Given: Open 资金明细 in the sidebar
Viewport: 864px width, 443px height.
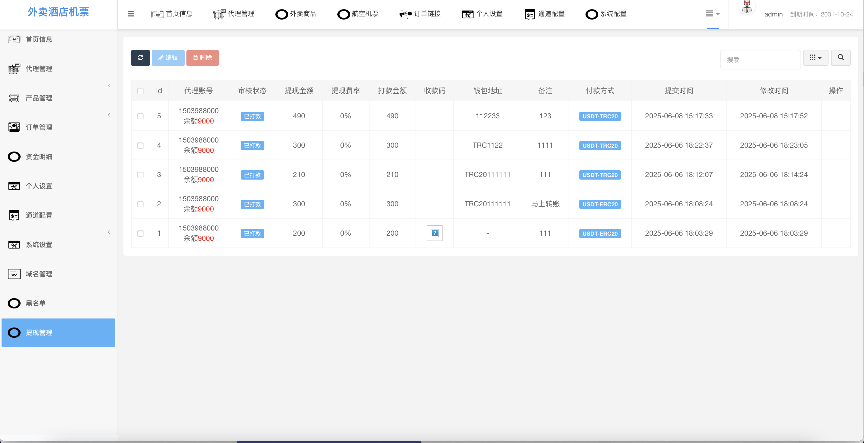Looking at the screenshot, I should point(39,157).
